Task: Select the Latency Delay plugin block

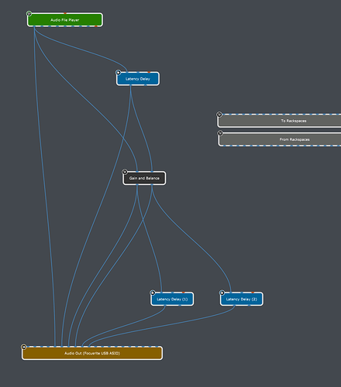Action: tap(138, 79)
